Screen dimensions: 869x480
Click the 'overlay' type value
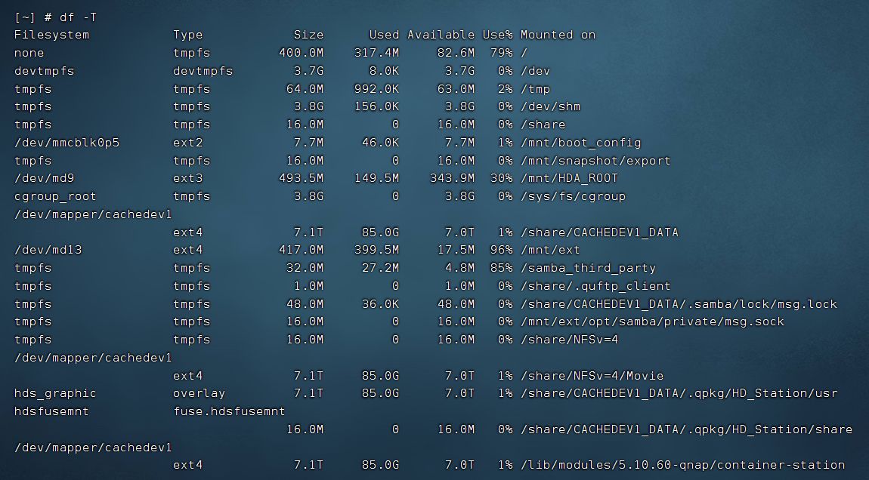199,394
